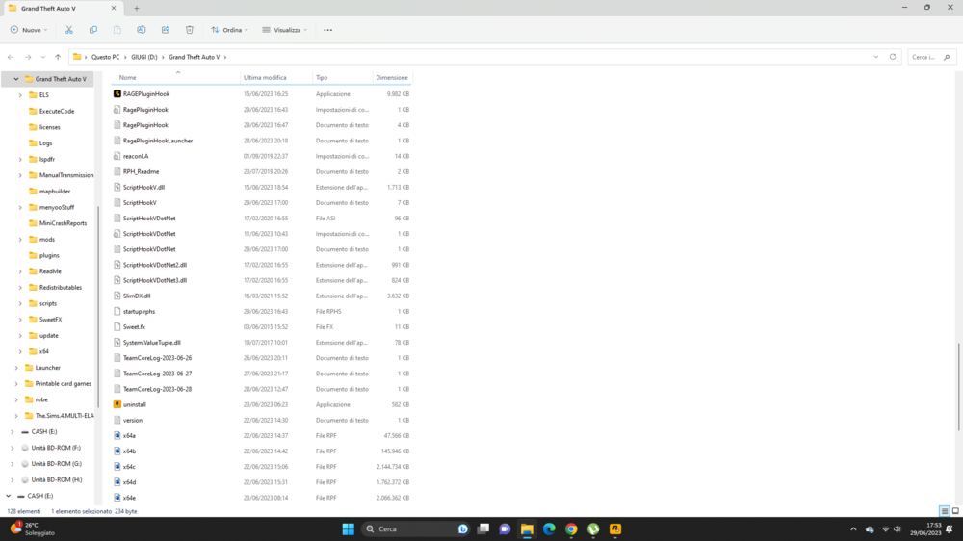The image size is (963, 541).
Task: Select the RAGEPluginHook application file
Action: tap(146, 94)
